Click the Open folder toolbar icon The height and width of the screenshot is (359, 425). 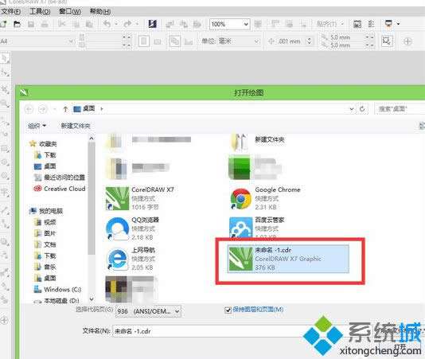point(17,24)
